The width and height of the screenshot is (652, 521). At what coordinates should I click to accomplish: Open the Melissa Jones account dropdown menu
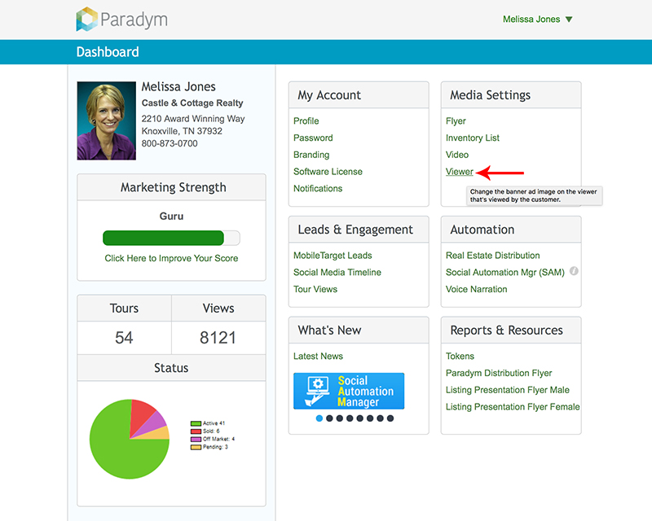538,19
